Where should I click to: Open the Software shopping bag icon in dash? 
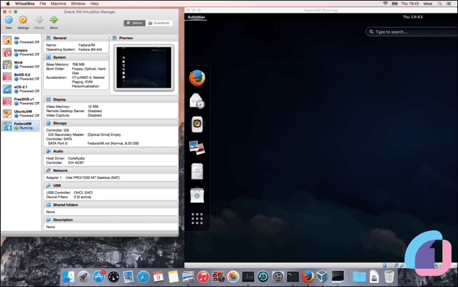pyautogui.click(x=197, y=195)
